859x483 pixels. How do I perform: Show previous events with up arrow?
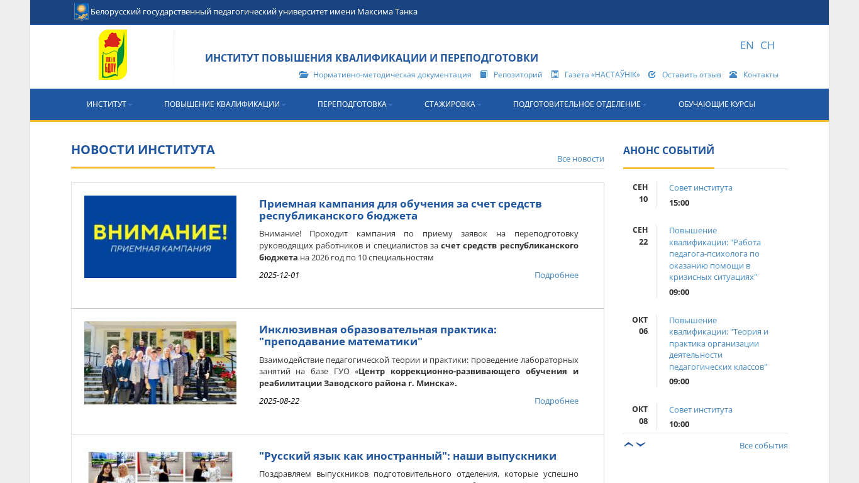(x=629, y=445)
